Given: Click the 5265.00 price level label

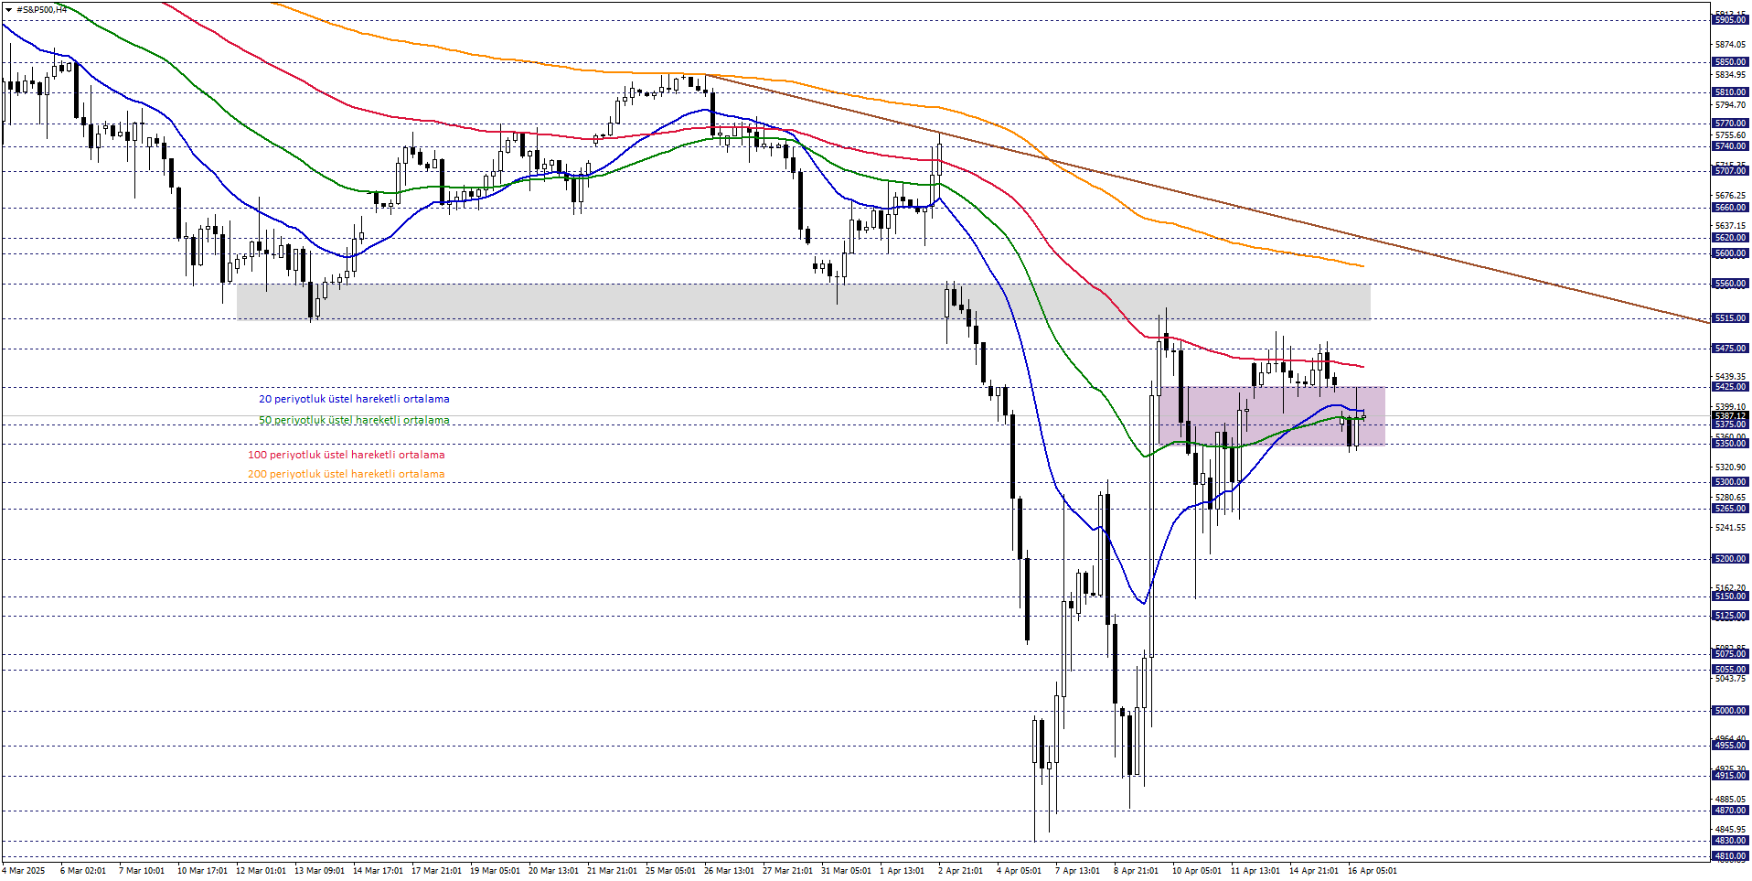Looking at the screenshot, I should 1730,509.
